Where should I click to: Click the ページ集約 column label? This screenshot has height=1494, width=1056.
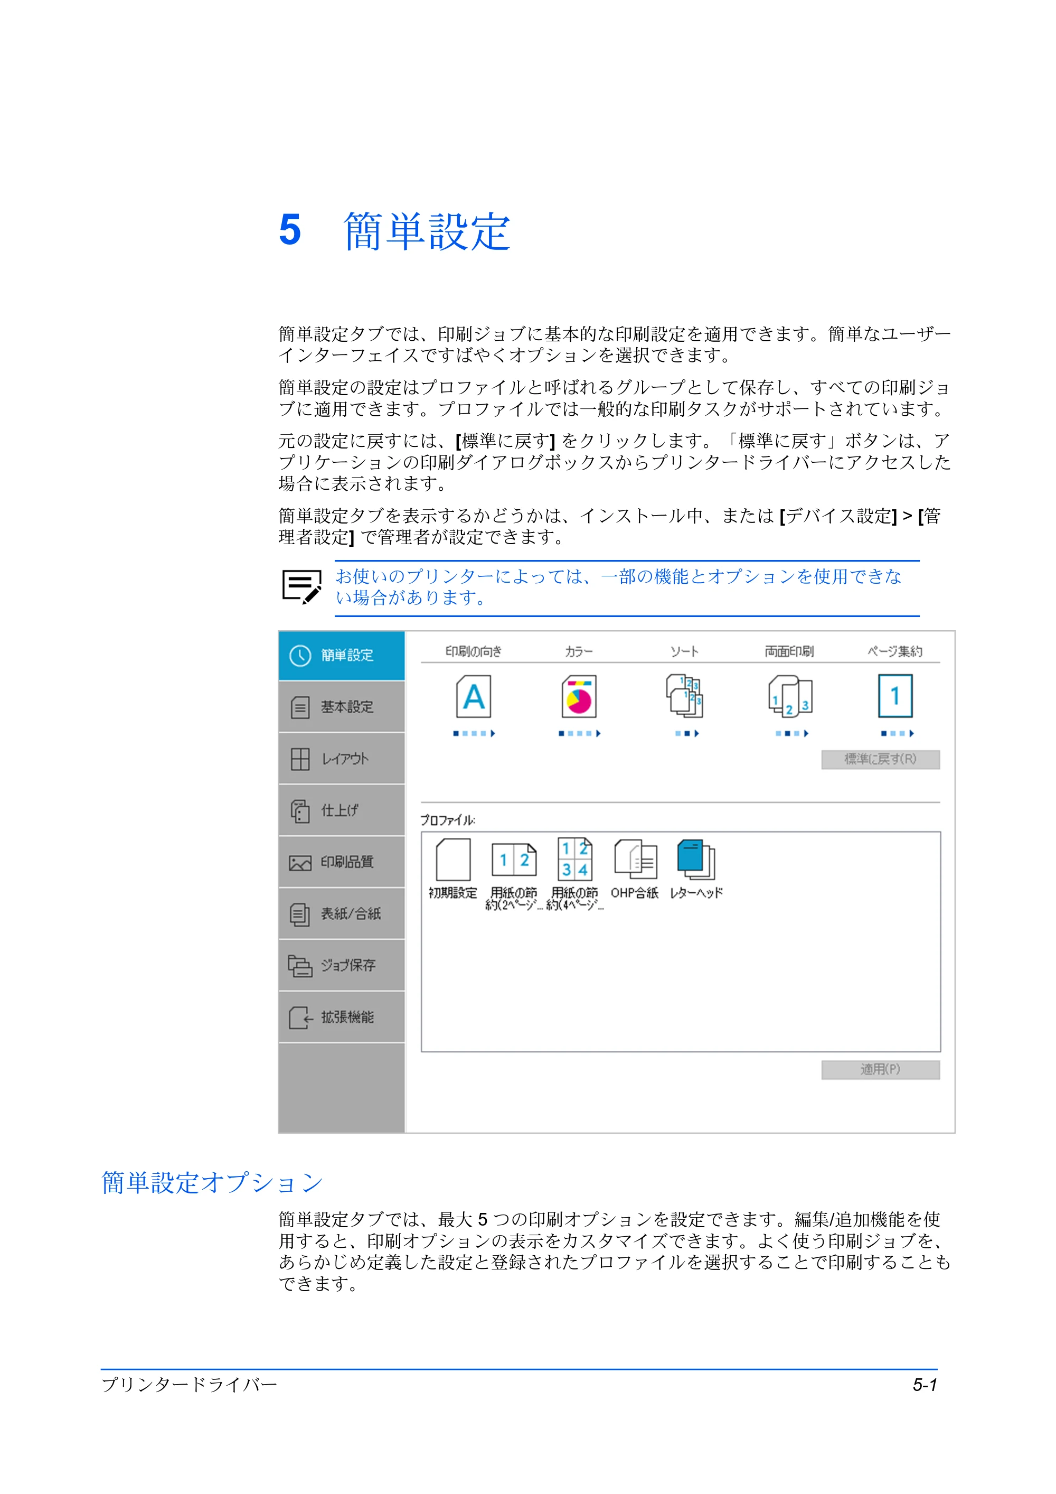click(x=895, y=651)
